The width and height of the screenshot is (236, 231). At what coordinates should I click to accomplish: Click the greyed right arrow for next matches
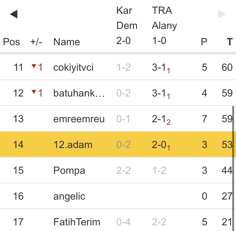222,14
